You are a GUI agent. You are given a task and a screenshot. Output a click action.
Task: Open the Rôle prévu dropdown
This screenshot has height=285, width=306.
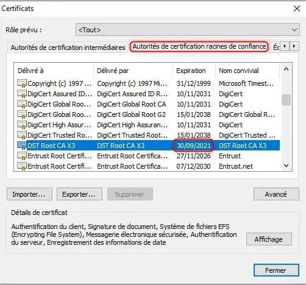coord(188,30)
